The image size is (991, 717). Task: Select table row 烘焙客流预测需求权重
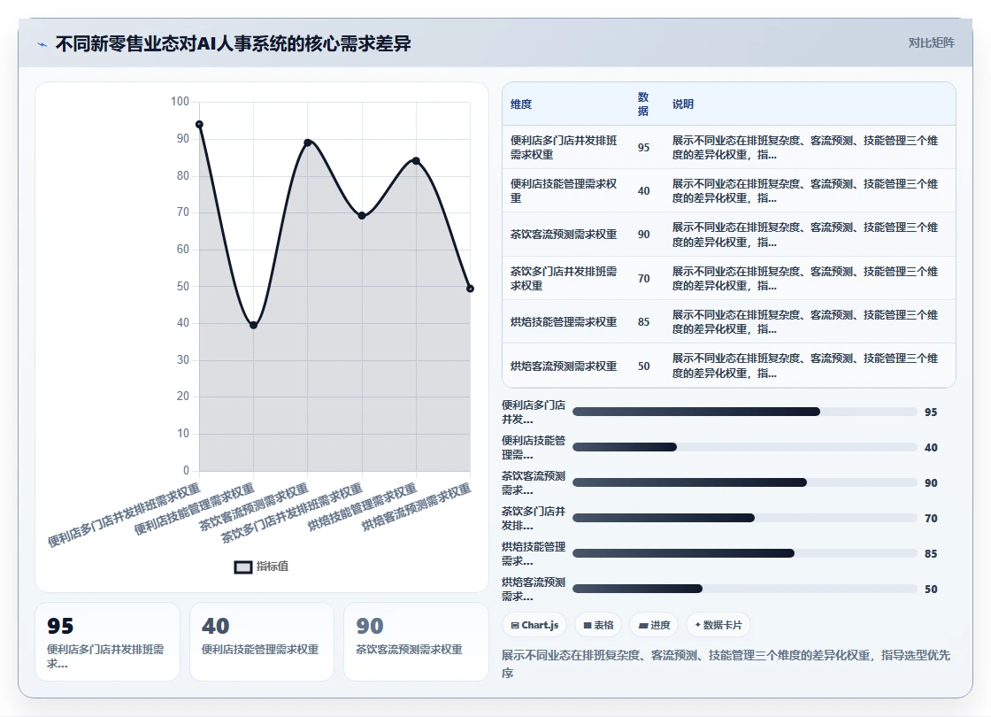(729, 366)
